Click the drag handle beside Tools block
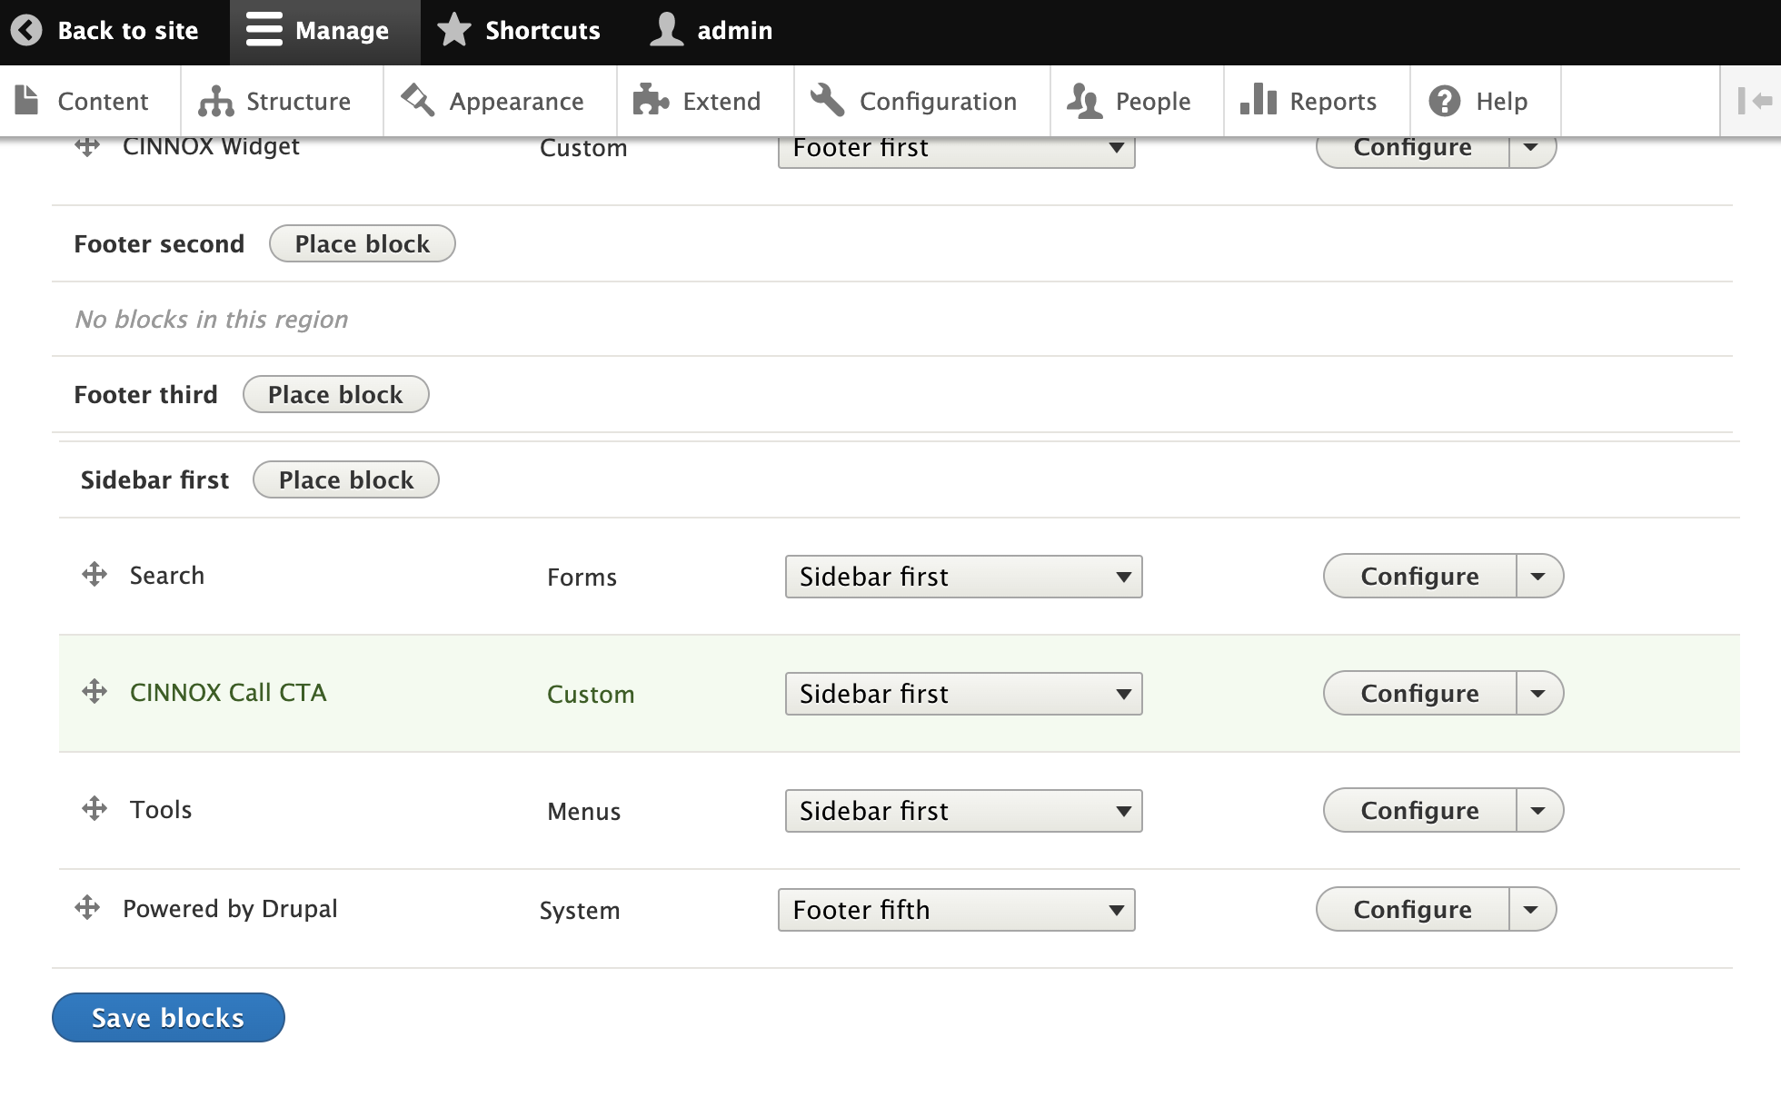Screen dimensions: 1781x1106 tap(95, 809)
